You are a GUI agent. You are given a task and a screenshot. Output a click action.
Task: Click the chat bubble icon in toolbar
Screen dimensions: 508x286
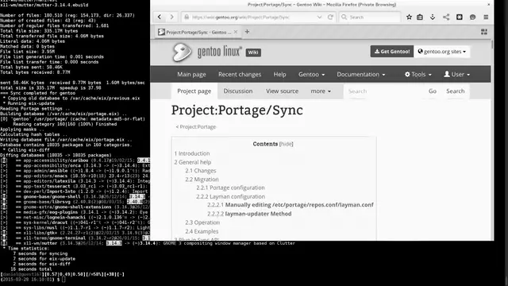[473, 17]
